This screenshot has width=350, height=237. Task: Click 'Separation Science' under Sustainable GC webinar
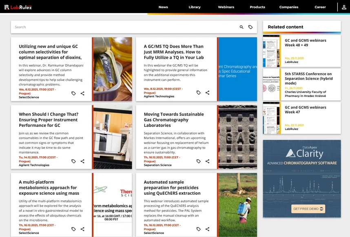pos(157,165)
